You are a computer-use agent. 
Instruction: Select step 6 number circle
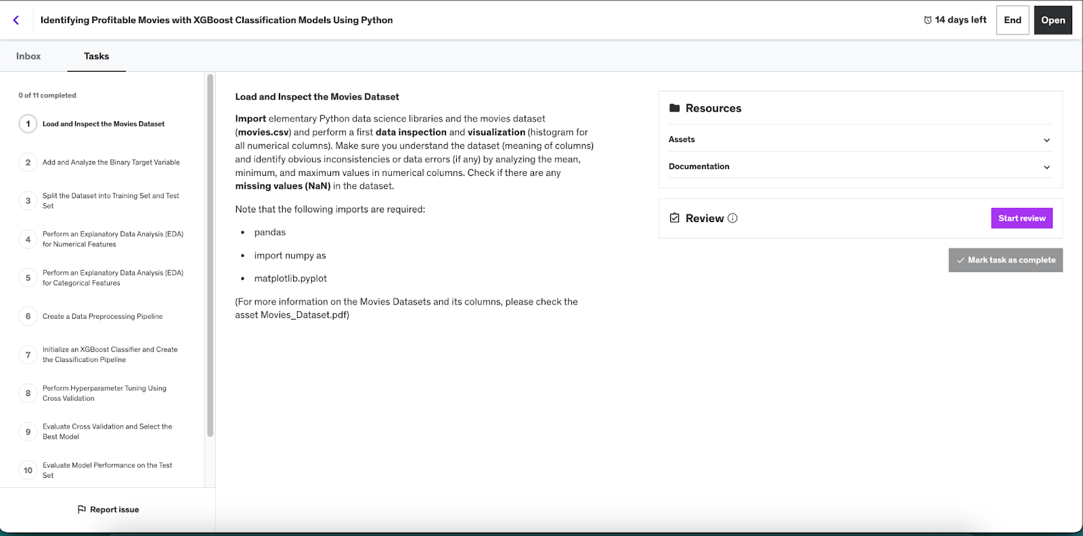pyautogui.click(x=28, y=316)
